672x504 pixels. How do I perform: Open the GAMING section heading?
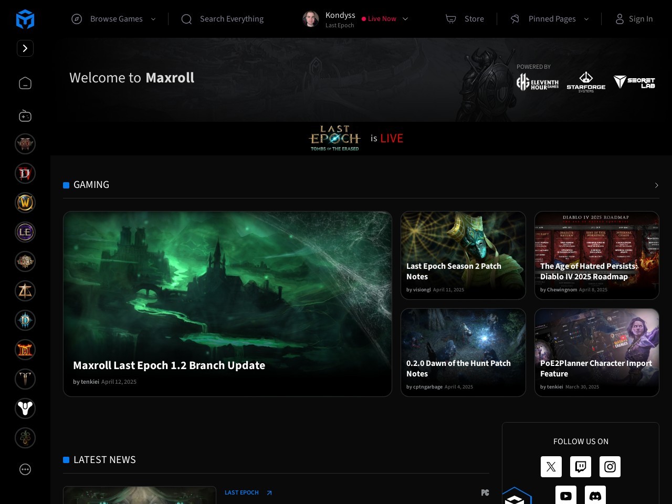[91, 185]
